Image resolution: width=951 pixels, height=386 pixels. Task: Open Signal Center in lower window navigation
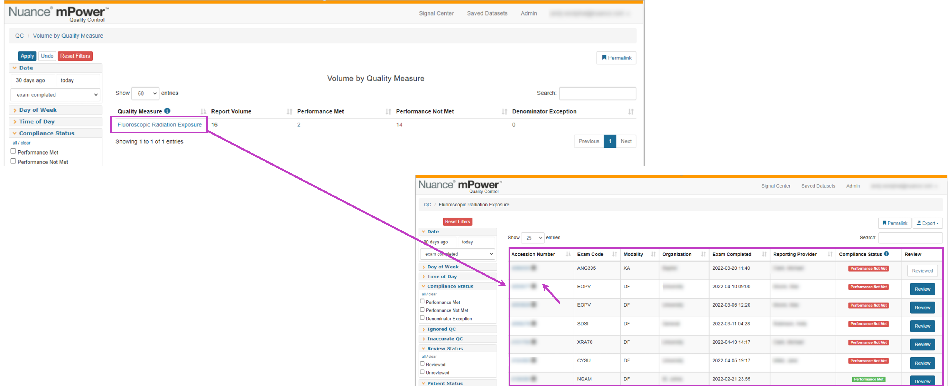point(776,186)
